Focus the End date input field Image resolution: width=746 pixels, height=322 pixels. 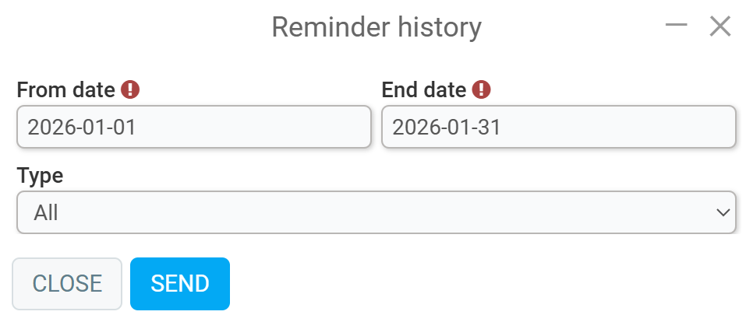pos(558,127)
